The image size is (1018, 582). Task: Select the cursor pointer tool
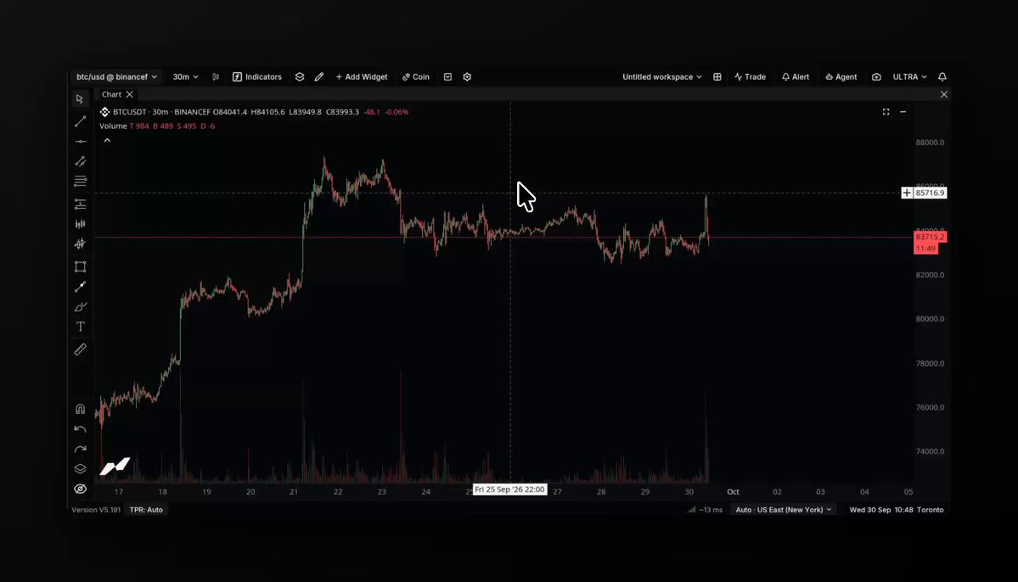tap(80, 99)
